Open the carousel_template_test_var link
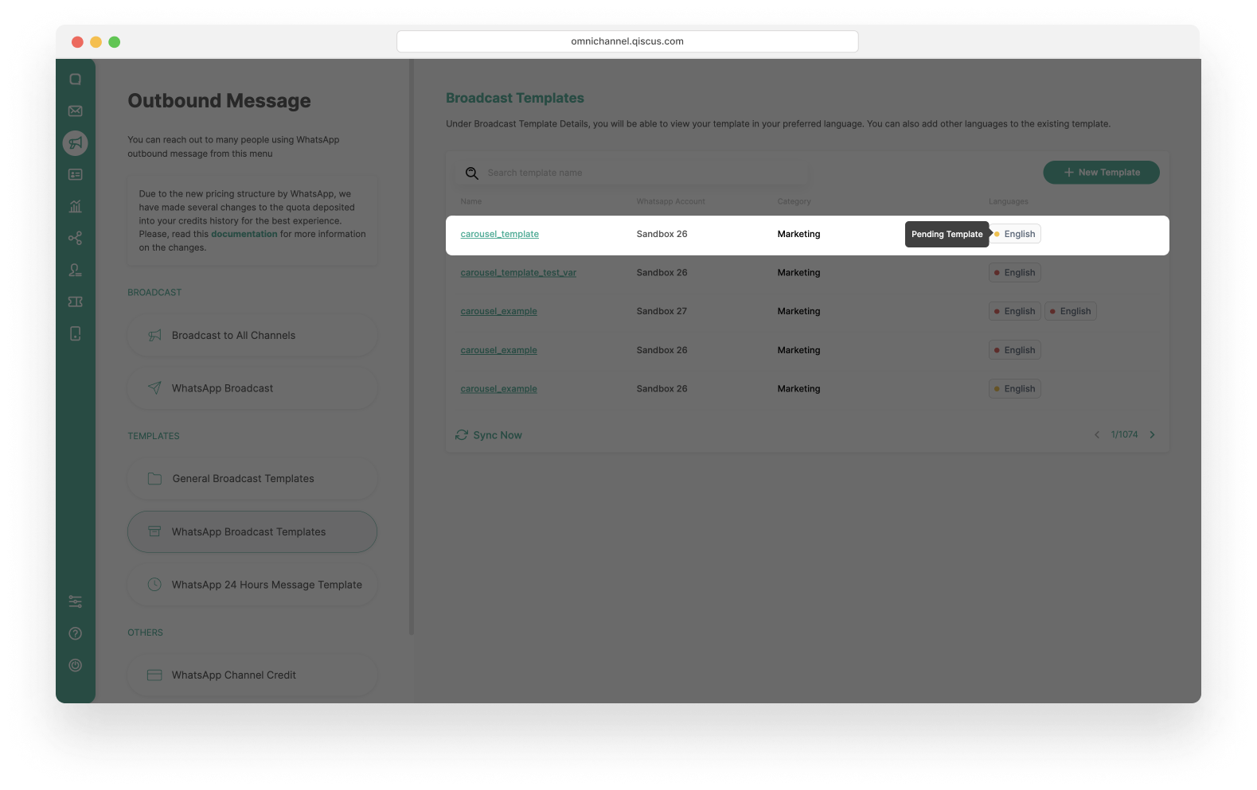 tap(518, 273)
